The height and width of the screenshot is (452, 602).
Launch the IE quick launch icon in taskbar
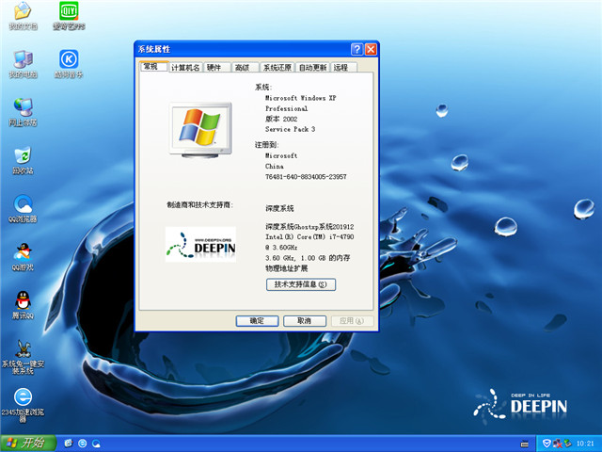click(x=83, y=444)
